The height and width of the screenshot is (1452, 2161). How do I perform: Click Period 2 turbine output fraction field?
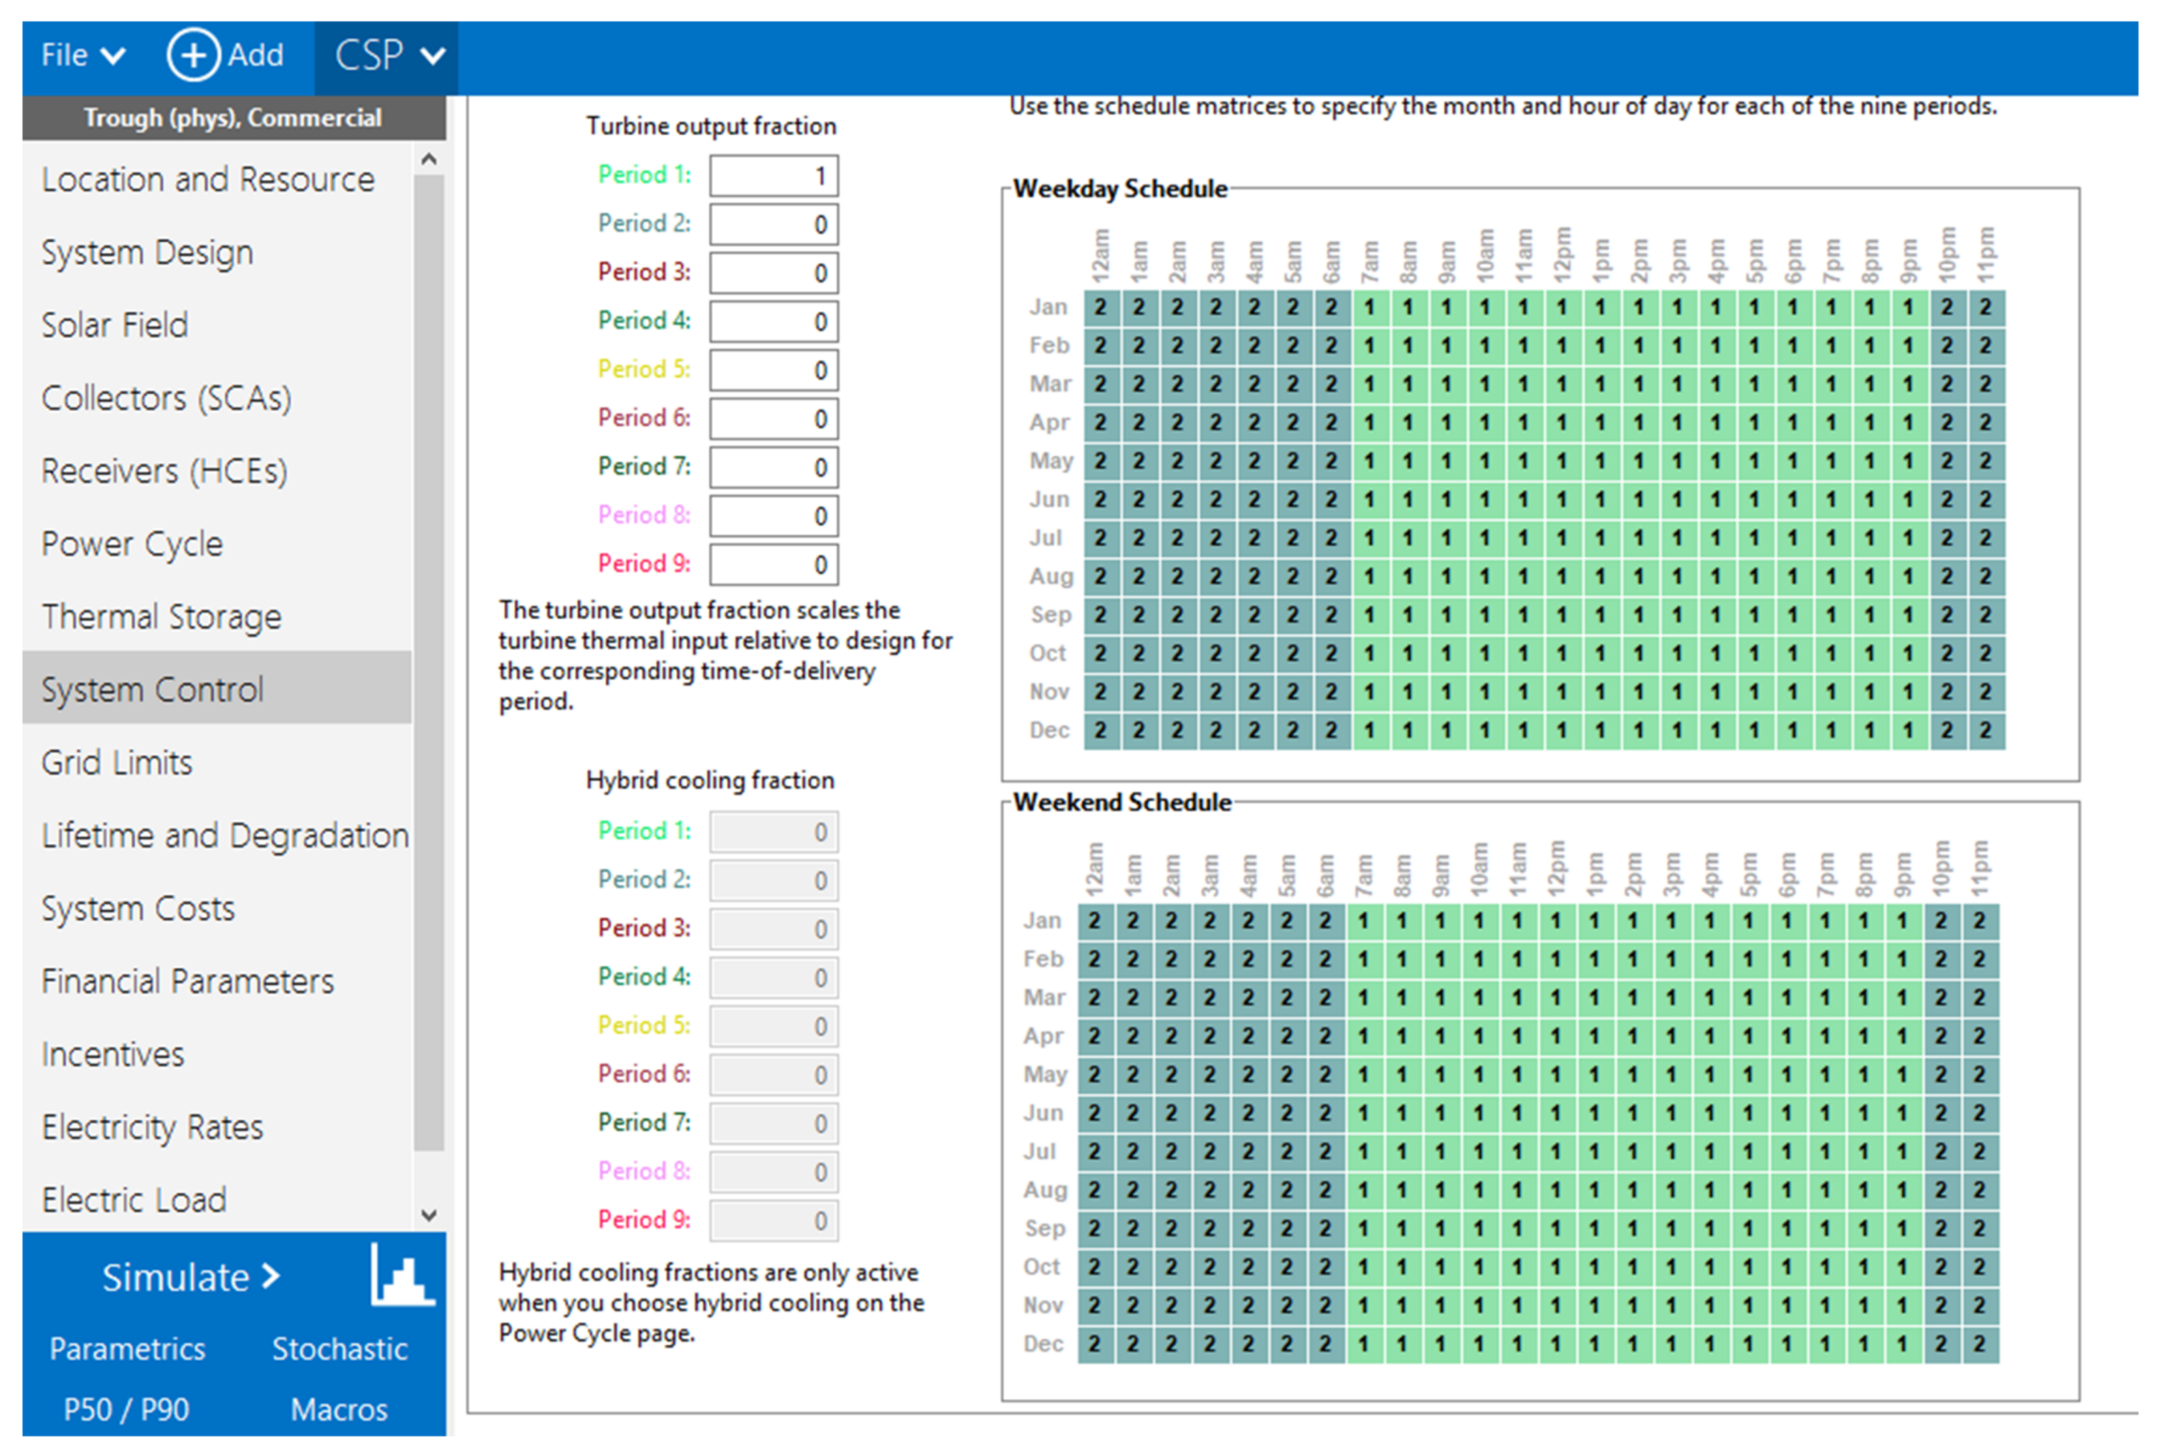773,224
